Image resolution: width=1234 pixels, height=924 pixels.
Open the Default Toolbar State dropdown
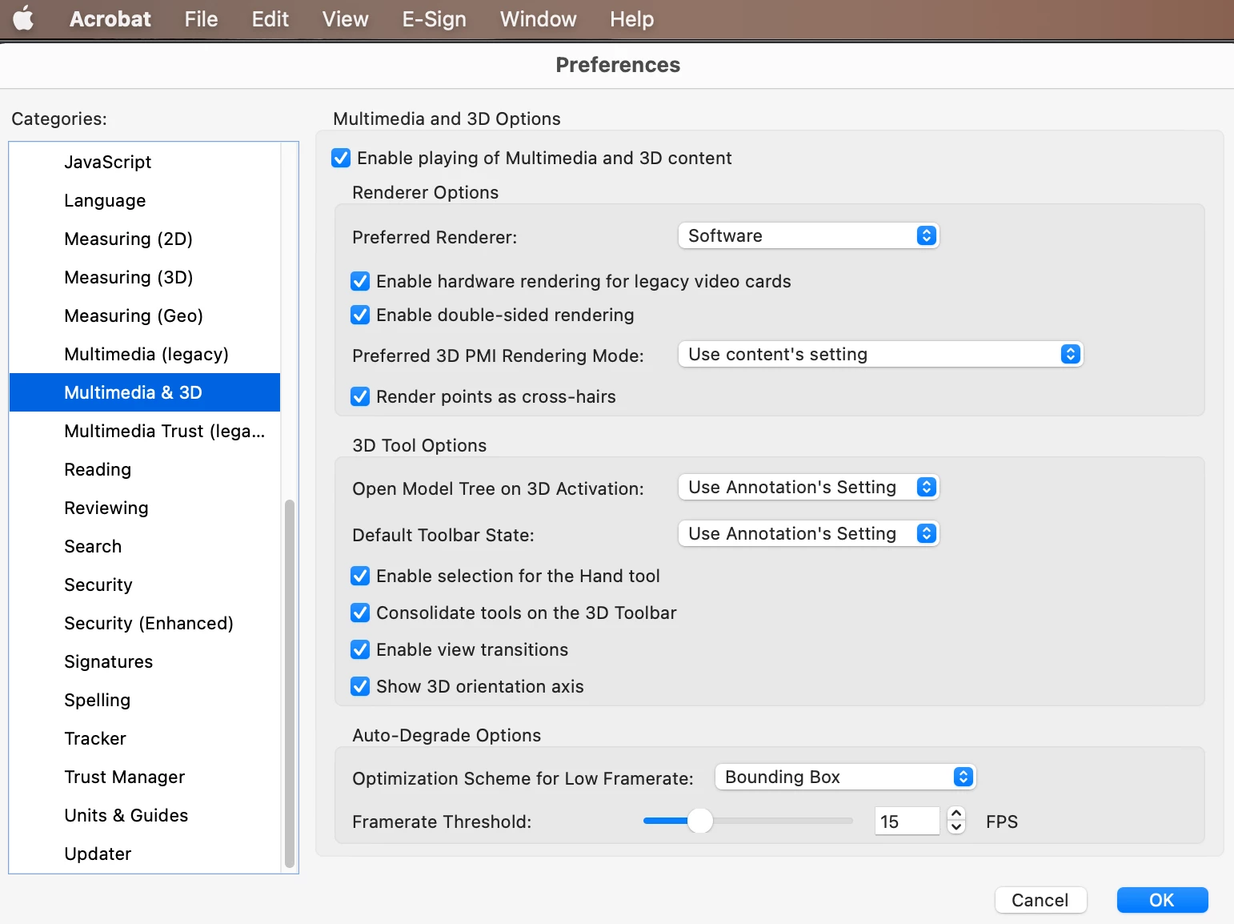pyautogui.click(x=808, y=533)
